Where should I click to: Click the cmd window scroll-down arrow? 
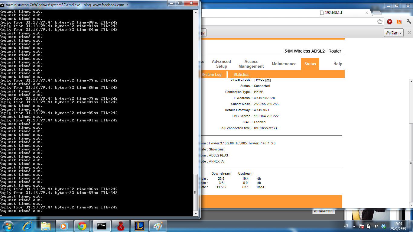click(196, 214)
